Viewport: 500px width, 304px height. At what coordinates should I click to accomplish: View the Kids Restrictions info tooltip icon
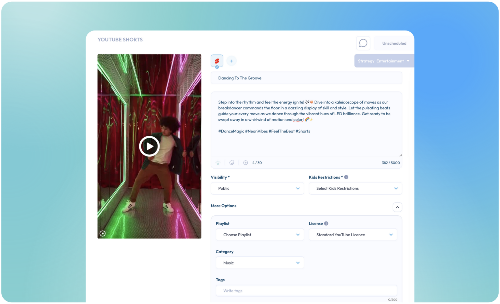pyautogui.click(x=346, y=177)
